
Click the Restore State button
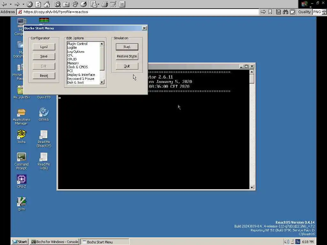[127, 56]
